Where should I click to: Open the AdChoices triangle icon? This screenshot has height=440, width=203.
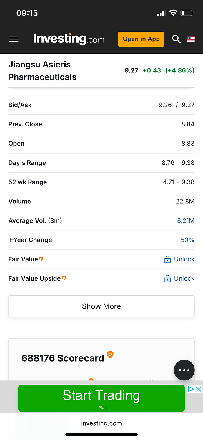coord(191,389)
